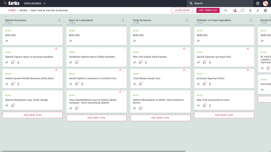Open the board chat icon
The width and height of the screenshot is (271, 152).
coord(242,11)
